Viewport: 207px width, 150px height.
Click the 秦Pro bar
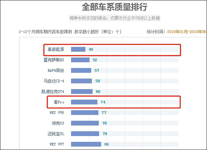pyautogui.click(x=84, y=102)
